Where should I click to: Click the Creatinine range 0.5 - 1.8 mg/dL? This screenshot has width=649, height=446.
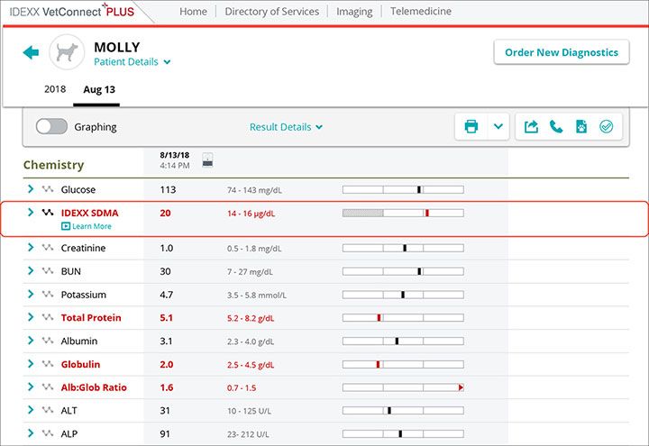pos(254,249)
